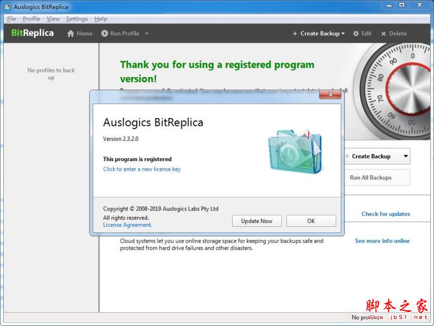Viewport: 434px width, 326px height.
Task: Open the Settings menu
Action: 76,19
